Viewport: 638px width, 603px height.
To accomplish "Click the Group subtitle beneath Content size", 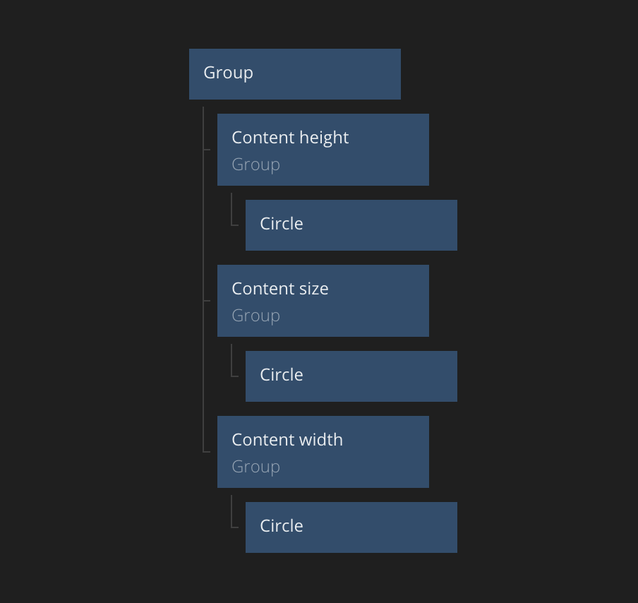I will (x=255, y=316).
